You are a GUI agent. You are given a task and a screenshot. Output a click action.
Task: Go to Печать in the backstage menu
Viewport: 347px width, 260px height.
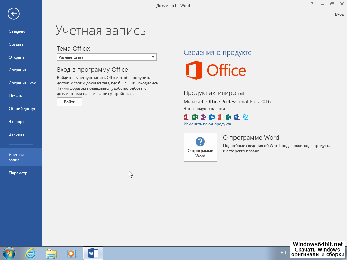[x=15, y=96]
